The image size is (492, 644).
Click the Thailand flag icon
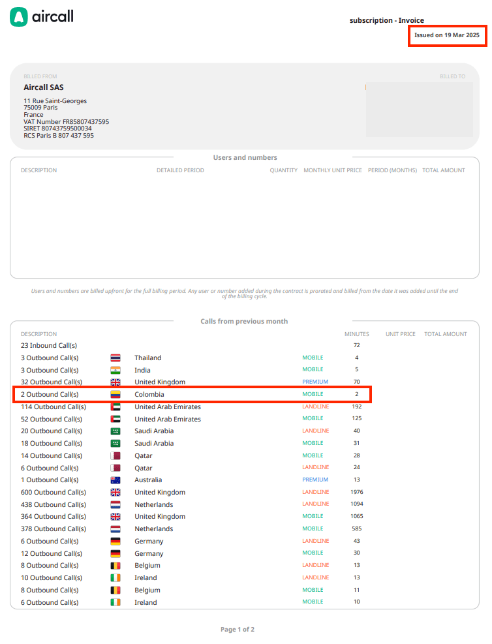(x=115, y=358)
